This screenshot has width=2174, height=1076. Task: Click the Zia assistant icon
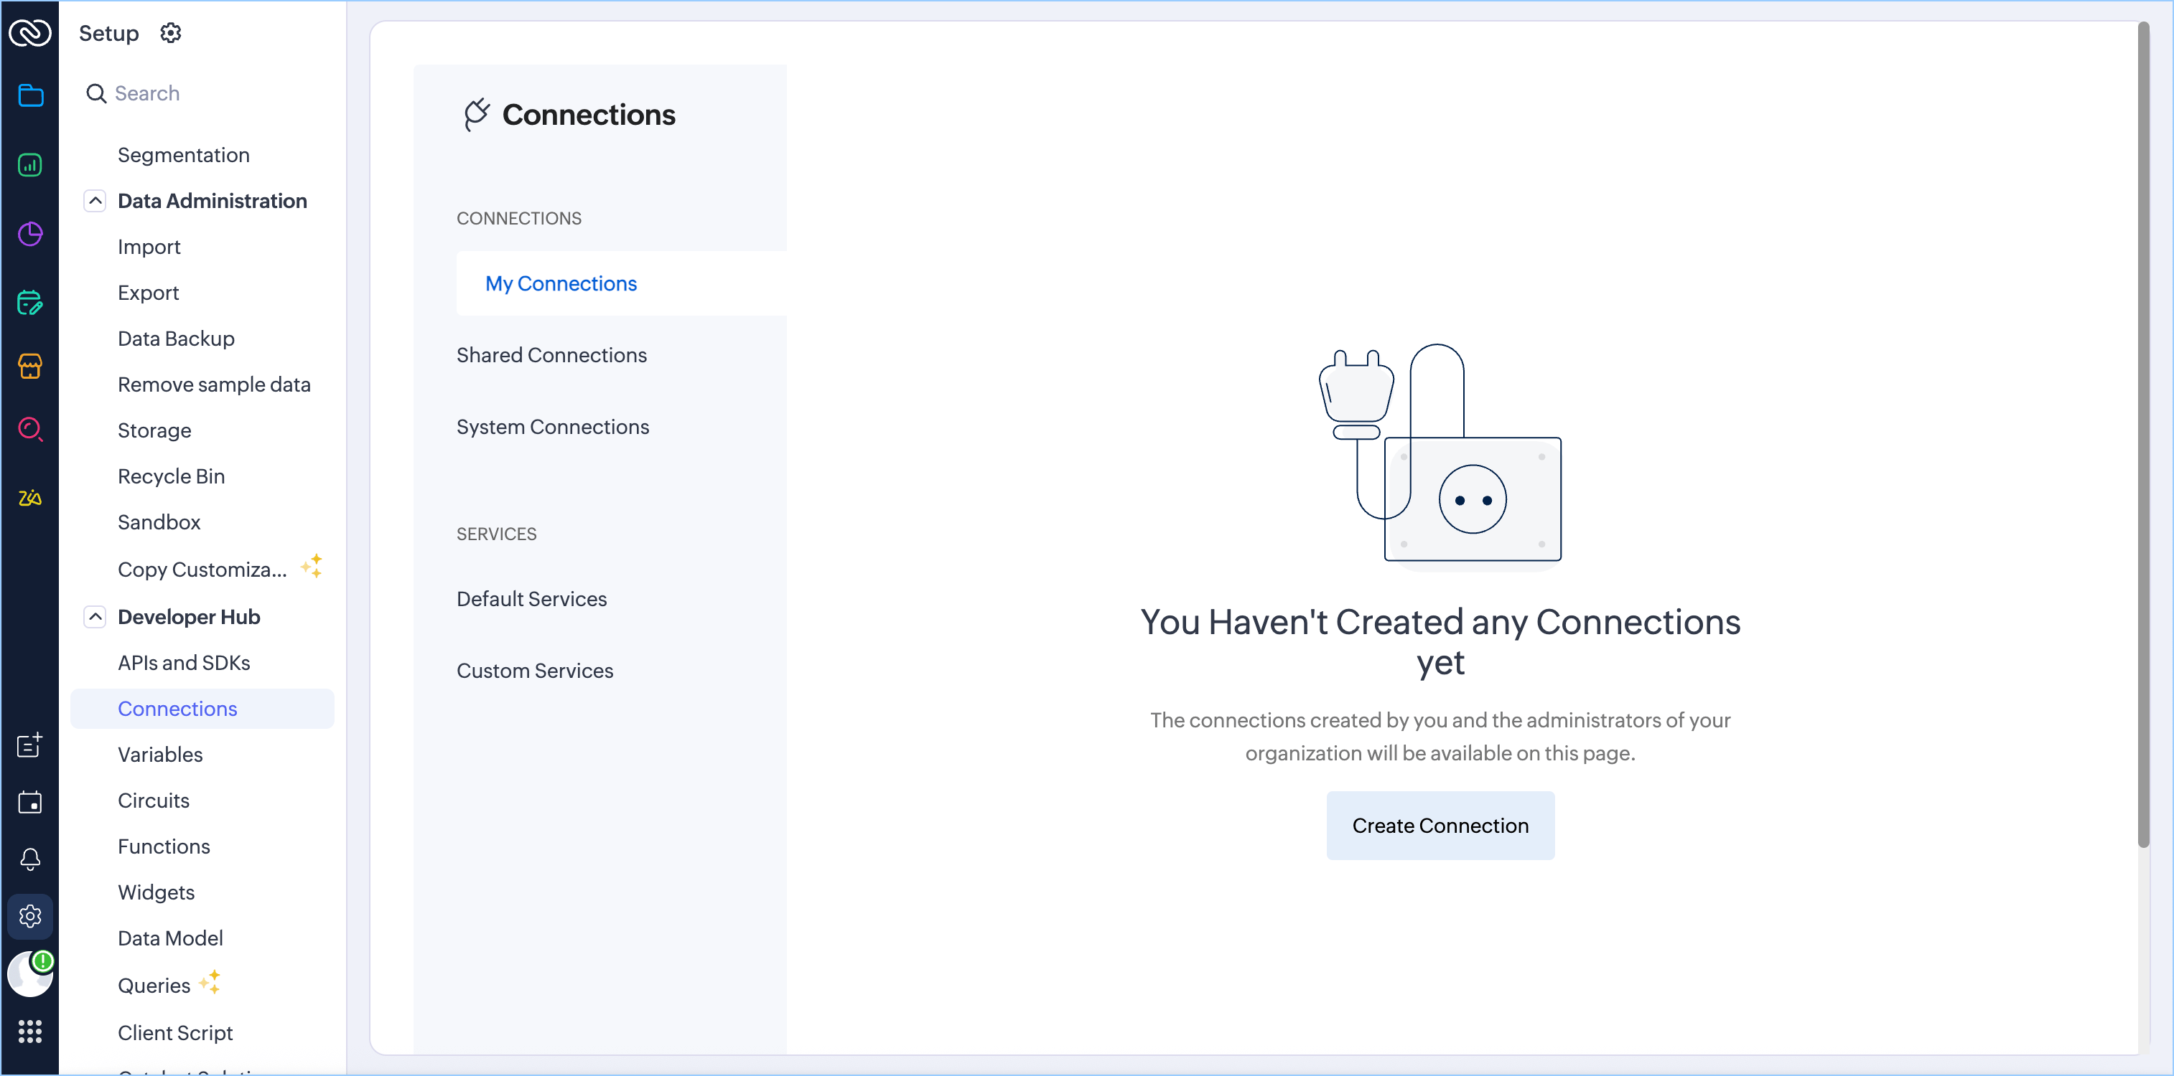[x=30, y=498]
